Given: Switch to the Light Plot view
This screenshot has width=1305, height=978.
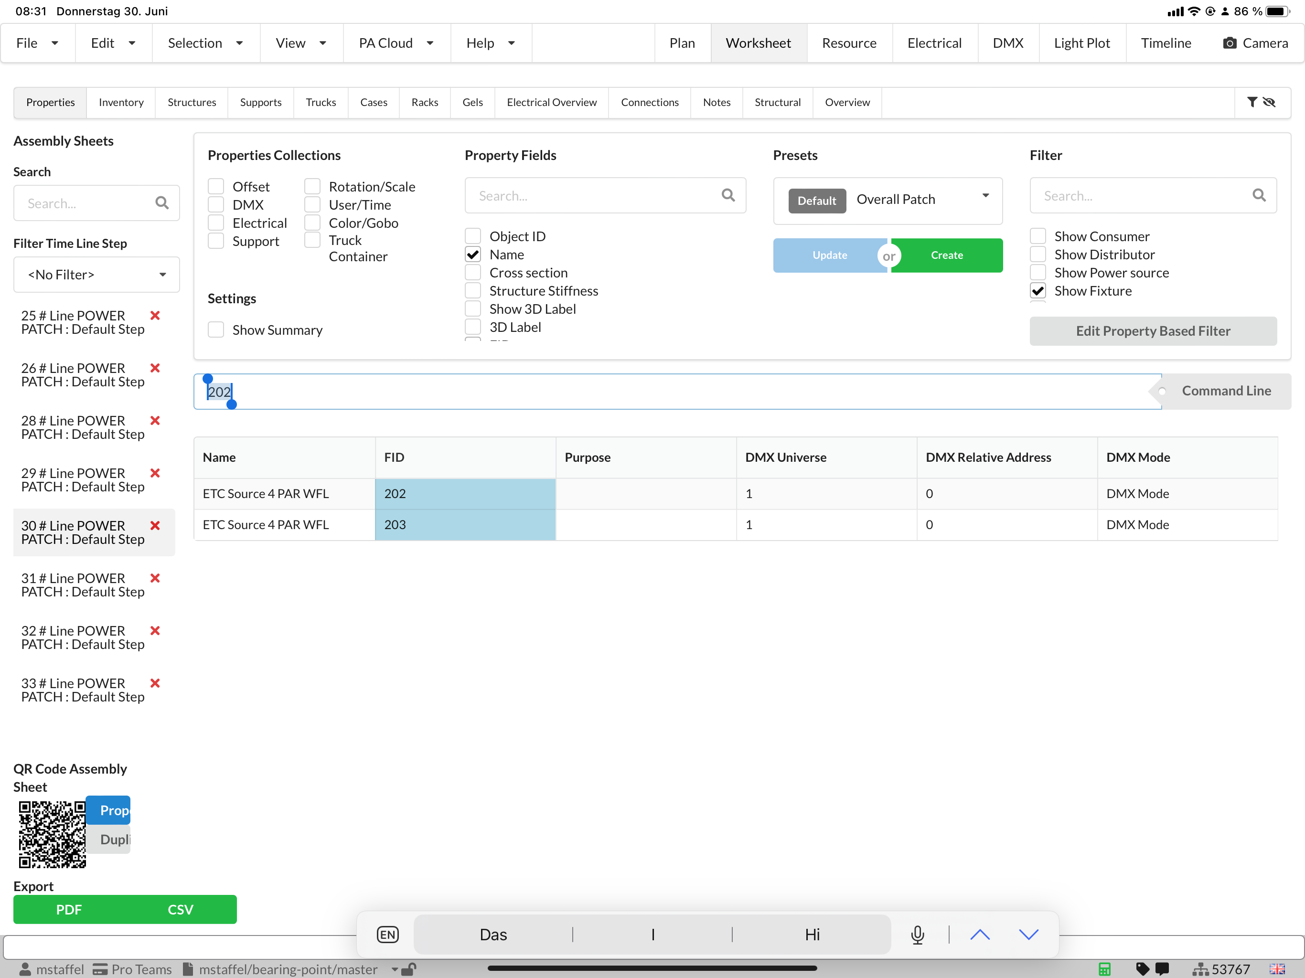Looking at the screenshot, I should pos(1082,43).
